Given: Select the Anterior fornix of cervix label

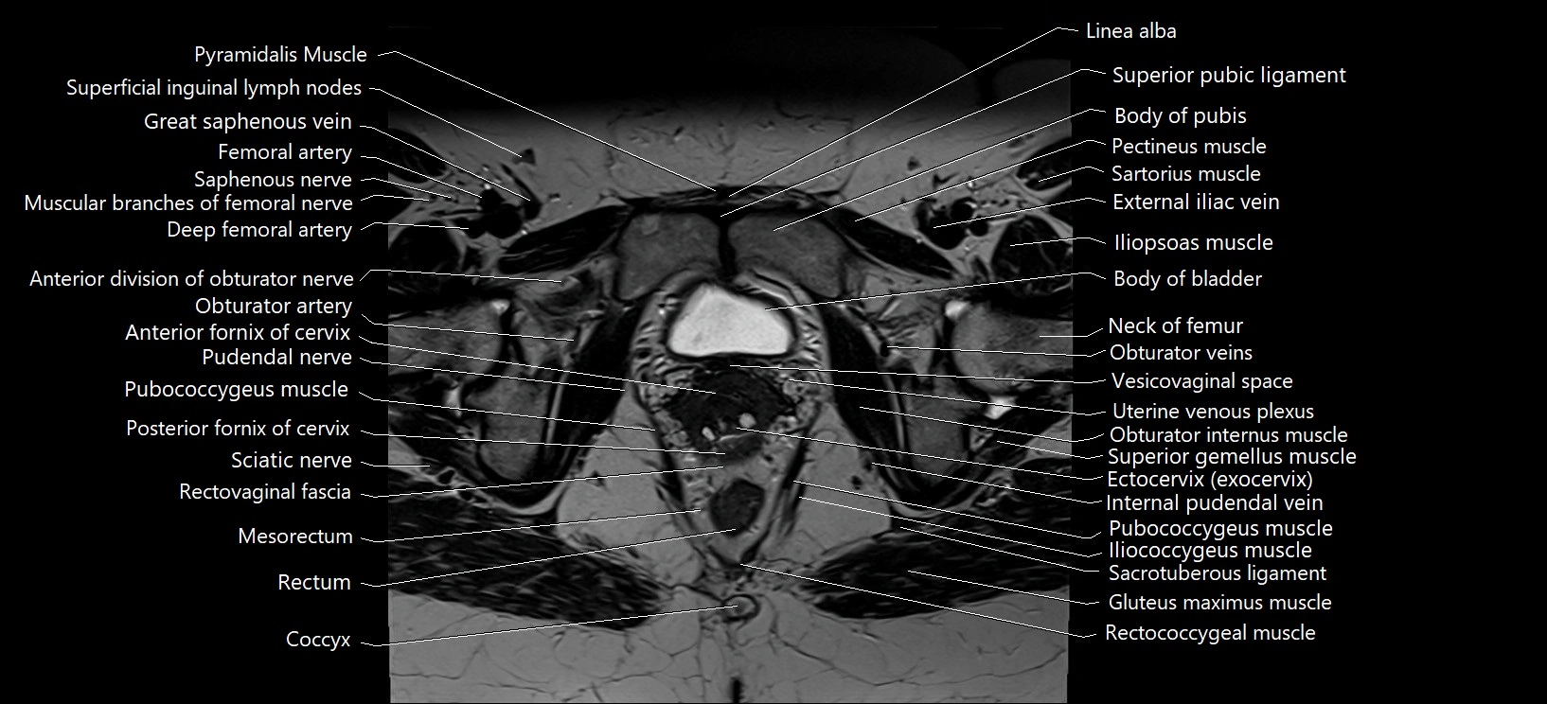Looking at the screenshot, I should (x=238, y=333).
